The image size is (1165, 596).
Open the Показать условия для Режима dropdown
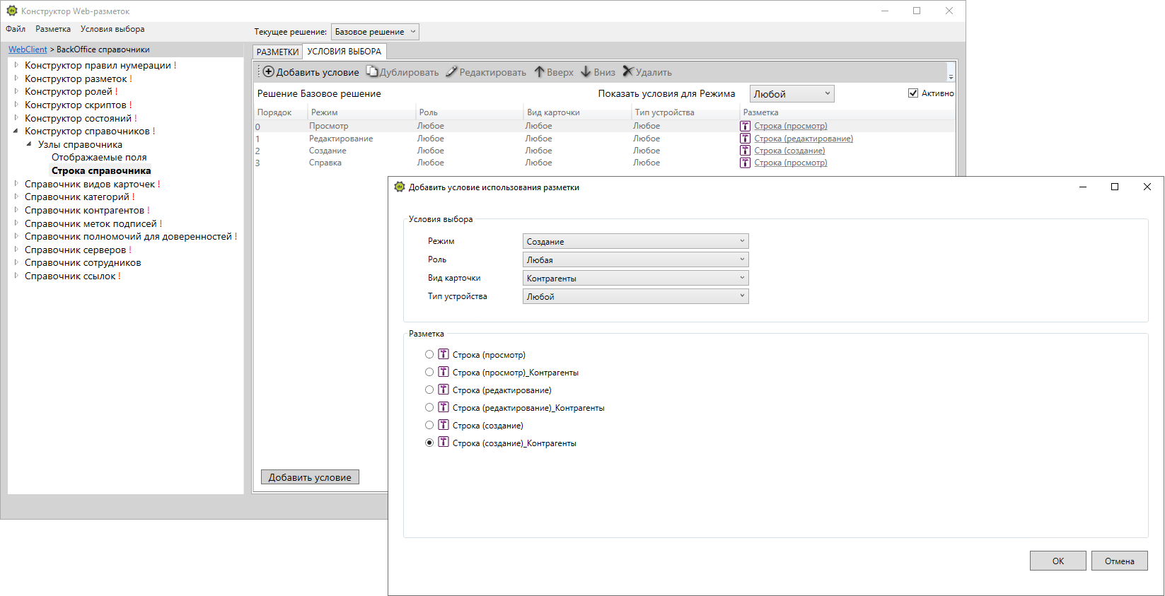792,94
